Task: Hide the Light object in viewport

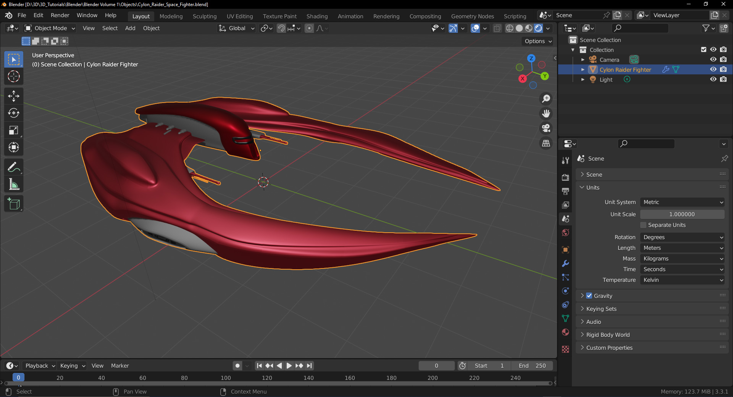Action: [713, 79]
